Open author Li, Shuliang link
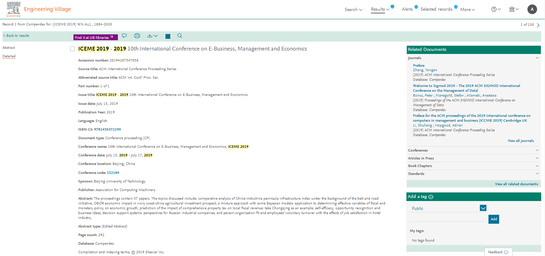This screenshot has width=545, height=256. [423, 125]
